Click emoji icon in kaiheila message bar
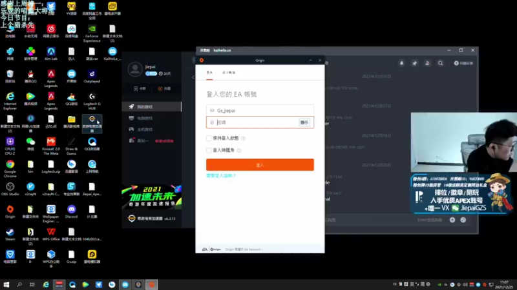 tap(463, 220)
